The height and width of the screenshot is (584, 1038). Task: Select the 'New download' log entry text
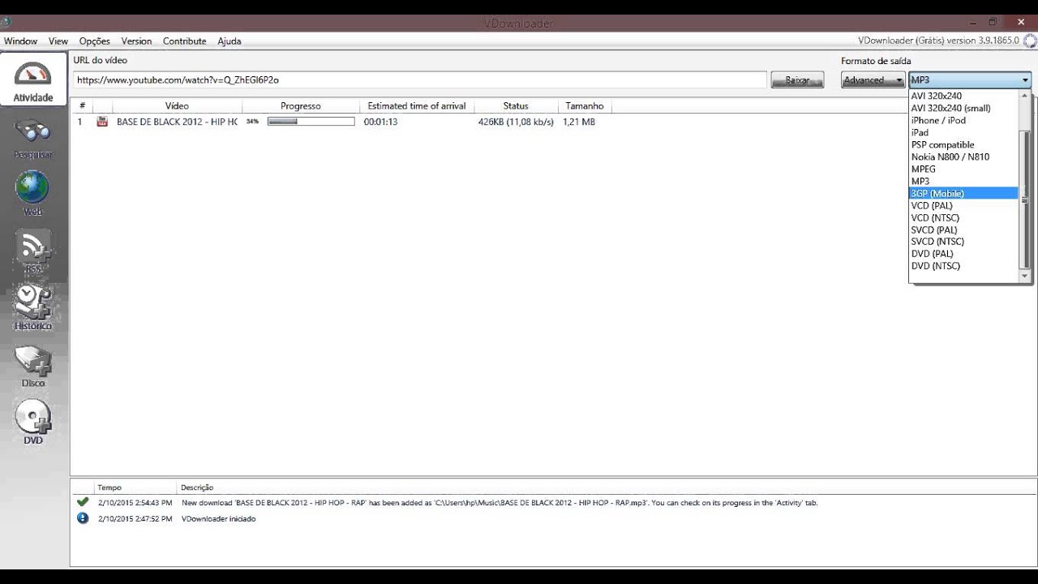pyautogui.click(x=500, y=503)
